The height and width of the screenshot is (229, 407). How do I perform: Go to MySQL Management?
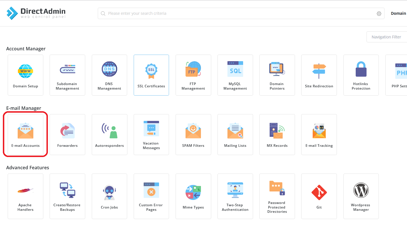235,75
